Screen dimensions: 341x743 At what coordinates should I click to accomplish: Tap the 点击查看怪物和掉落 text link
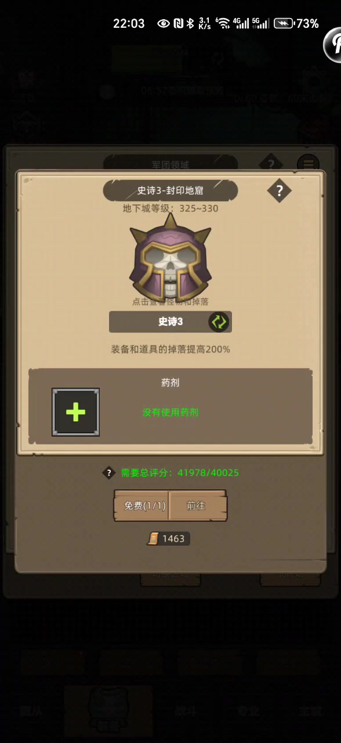(170, 302)
